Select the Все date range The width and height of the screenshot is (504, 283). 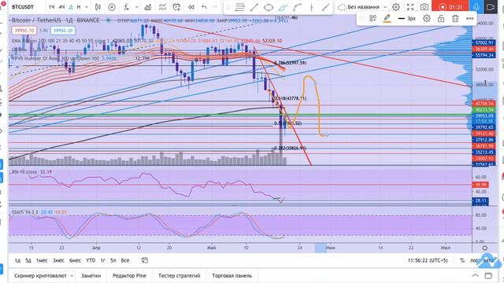125,260
